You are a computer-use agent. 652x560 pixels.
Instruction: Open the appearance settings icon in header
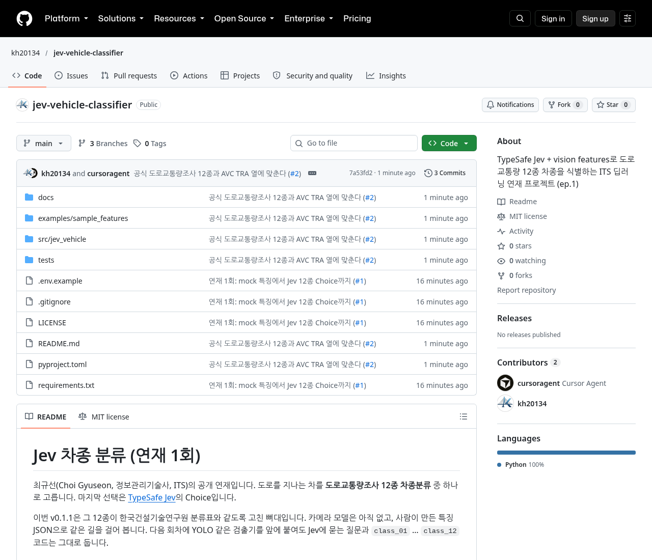pos(628,18)
